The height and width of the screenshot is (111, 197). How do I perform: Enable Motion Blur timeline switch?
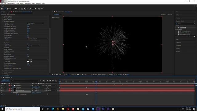pos(53,80)
